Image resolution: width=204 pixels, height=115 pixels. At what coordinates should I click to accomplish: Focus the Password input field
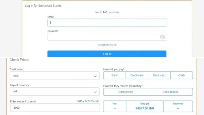[x=107, y=37]
